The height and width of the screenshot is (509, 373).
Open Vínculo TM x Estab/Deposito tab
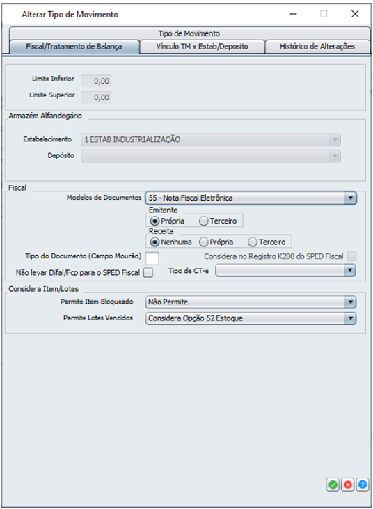[203, 47]
